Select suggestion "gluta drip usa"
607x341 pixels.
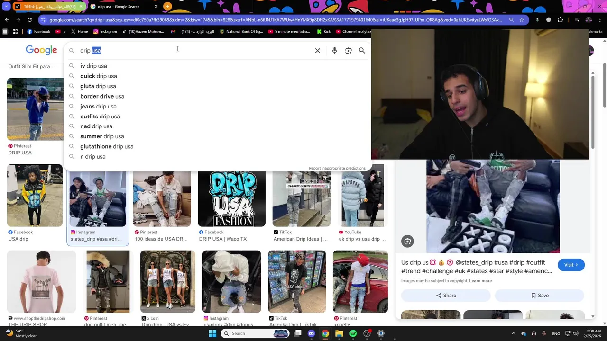tap(98, 86)
